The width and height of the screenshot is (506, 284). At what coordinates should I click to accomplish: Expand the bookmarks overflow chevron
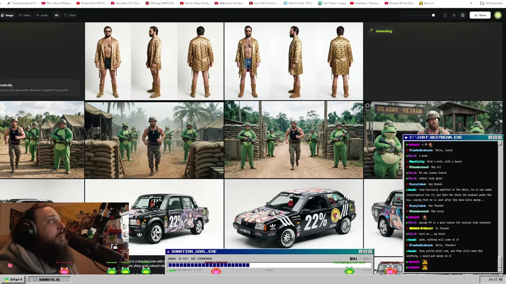(471, 3)
